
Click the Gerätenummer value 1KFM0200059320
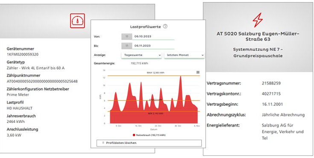click(x=22, y=55)
